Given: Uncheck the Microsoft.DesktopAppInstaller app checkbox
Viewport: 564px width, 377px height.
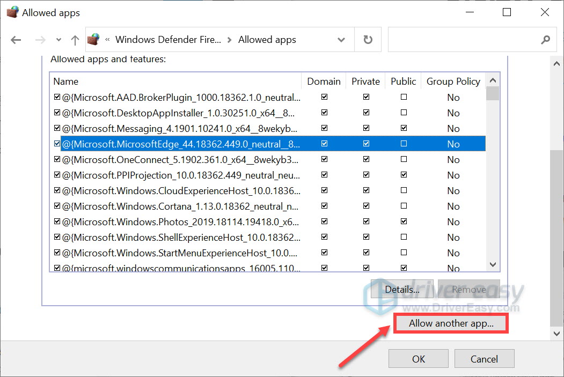Looking at the screenshot, I should (x=57, y=113).
